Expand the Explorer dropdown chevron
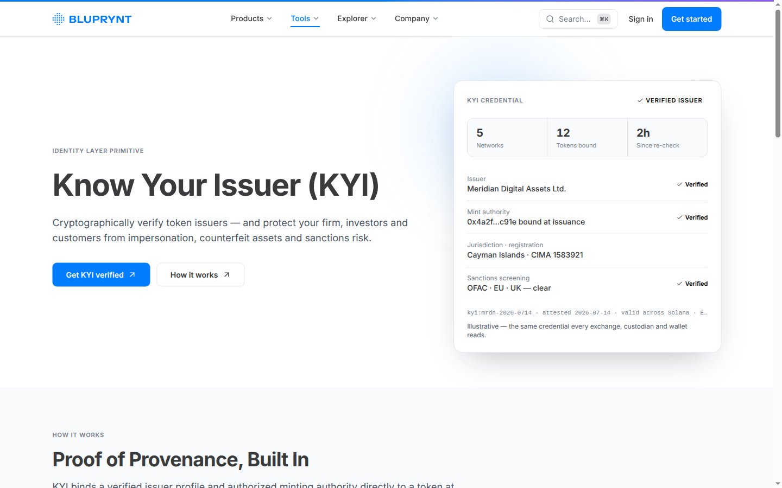This screenshot has height=488, width=782. 374,18
